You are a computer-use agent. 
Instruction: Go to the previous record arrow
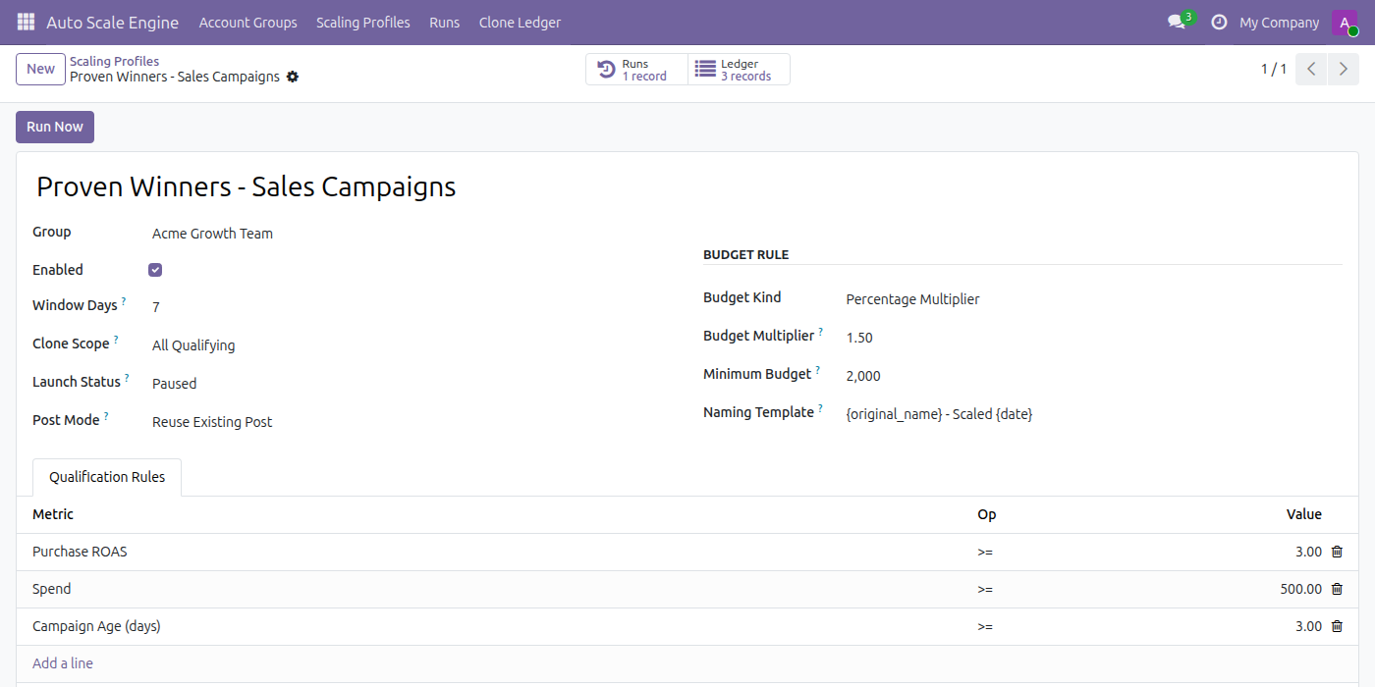tap(1311, 70)
